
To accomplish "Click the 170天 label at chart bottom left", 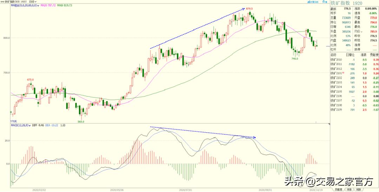I will tap(14, 121).
